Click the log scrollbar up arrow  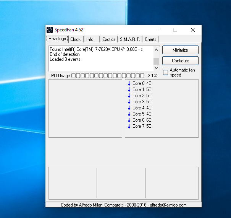point(156,50)
